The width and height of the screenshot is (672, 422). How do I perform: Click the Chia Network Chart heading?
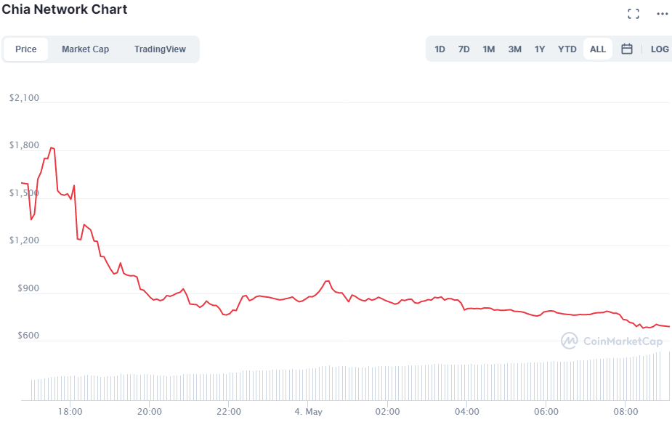[x=65, y=9]
